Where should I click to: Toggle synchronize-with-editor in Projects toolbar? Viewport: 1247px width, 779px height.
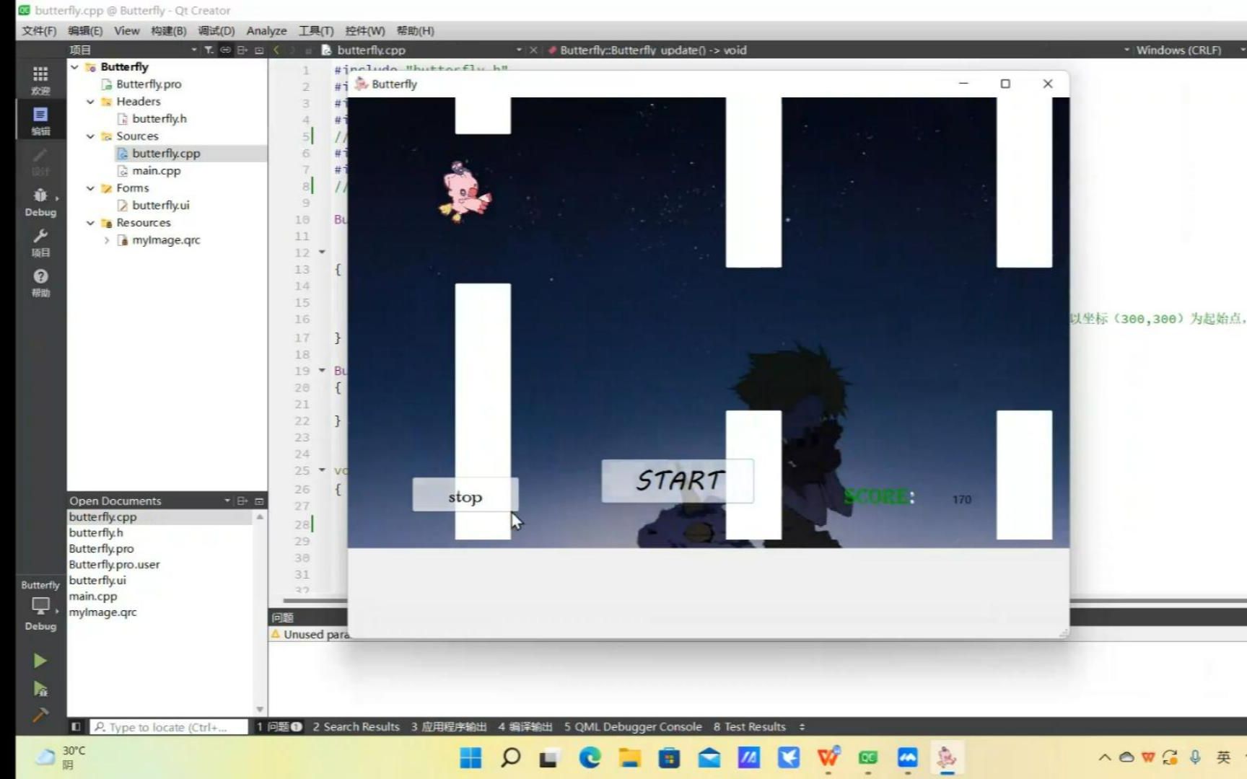225,49
